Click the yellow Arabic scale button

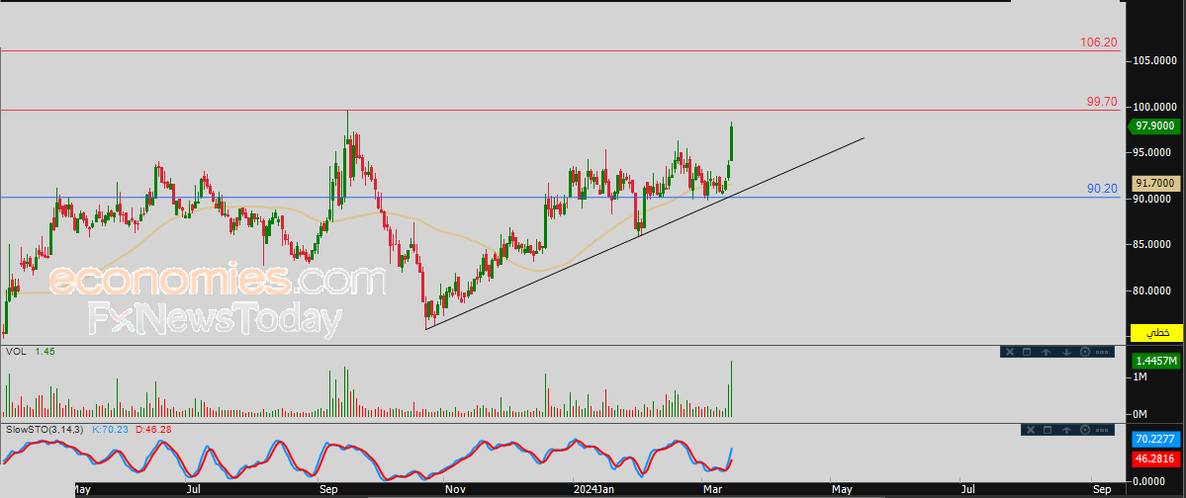coord(1156,333)
